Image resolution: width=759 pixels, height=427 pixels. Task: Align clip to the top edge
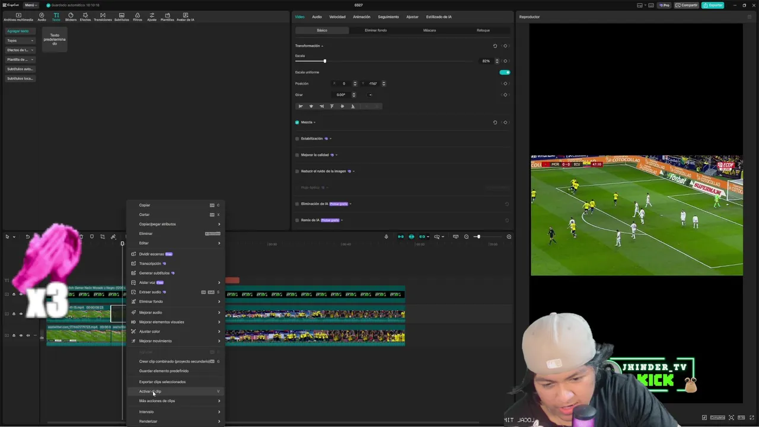pos(331,106)
